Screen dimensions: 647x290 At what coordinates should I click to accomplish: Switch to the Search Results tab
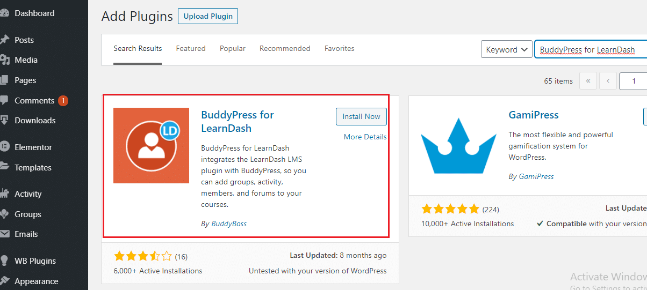coord(138,49)
